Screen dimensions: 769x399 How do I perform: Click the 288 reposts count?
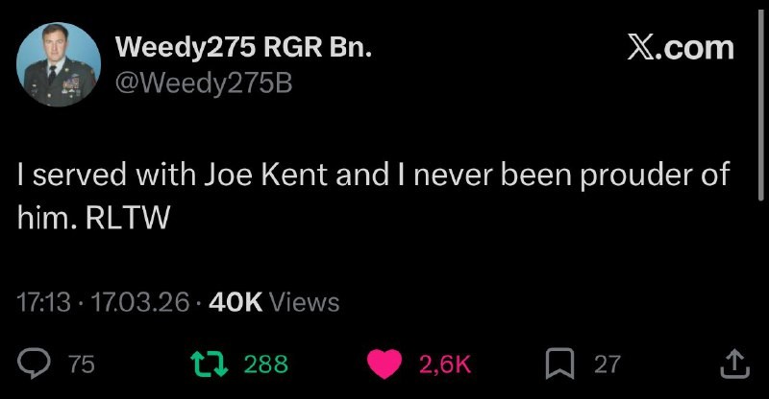pyautogui.click(x=265, y=364)
